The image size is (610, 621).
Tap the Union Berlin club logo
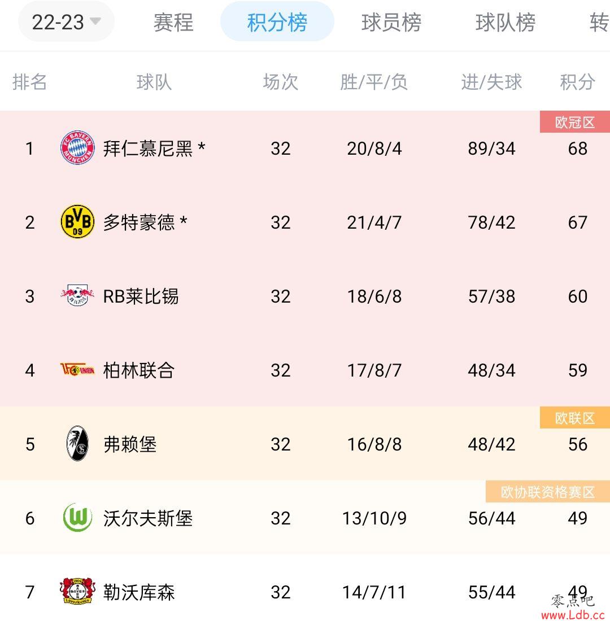click(77, 370)
